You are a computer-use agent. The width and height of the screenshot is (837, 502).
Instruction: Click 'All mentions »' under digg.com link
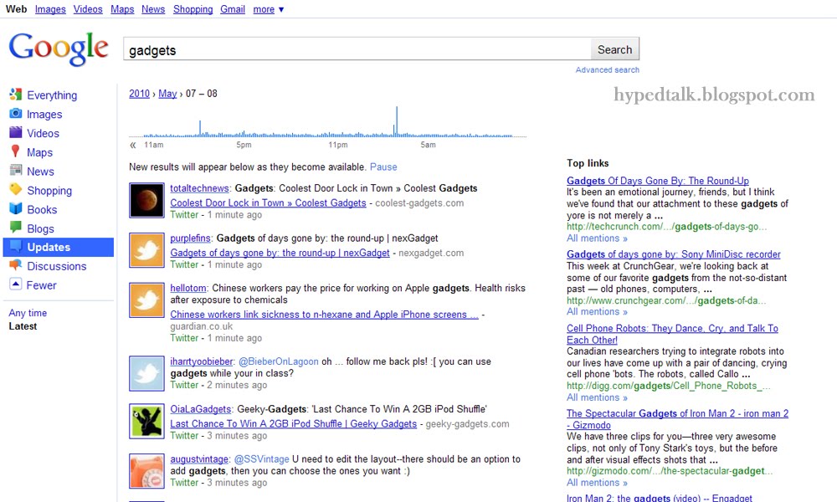597,397
